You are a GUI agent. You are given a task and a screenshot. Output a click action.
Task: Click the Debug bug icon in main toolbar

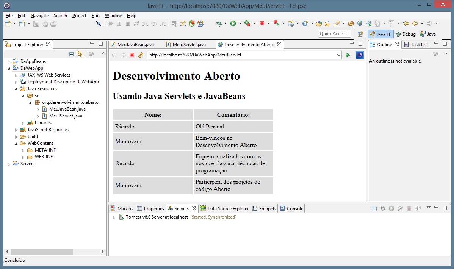pyautogui.click(x=219, y=23)
